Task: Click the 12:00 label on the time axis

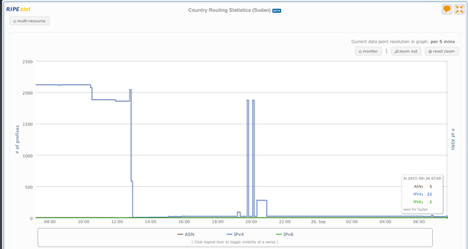Action: 117,222
